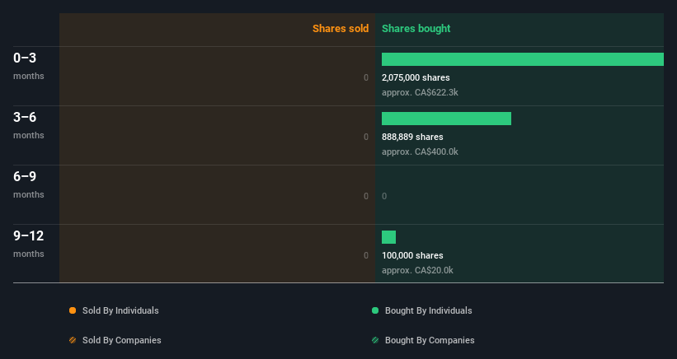Click the 9–12 months small green bar
Image resolution: width=677 pixels, height=359 pixels.
(x=388, y=237)
